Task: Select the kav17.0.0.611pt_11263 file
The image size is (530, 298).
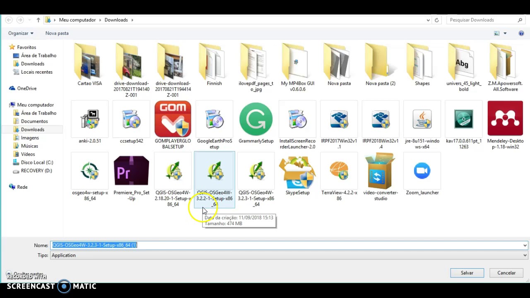Action: pos(464,125)
